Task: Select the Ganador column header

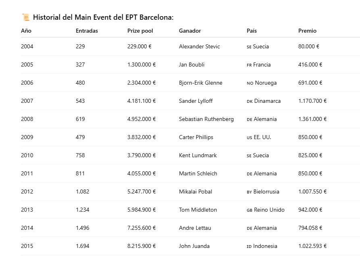Action: pos(190,31)
